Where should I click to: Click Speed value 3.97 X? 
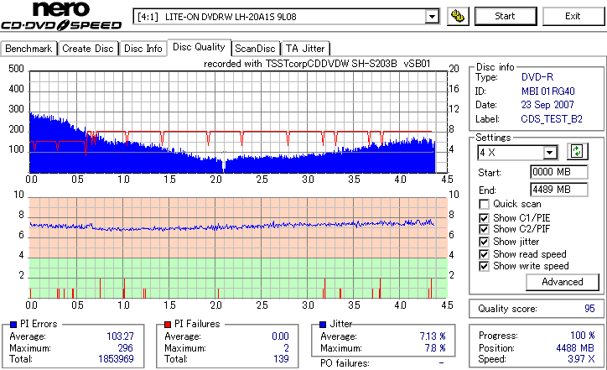click(x=581, y=359)
